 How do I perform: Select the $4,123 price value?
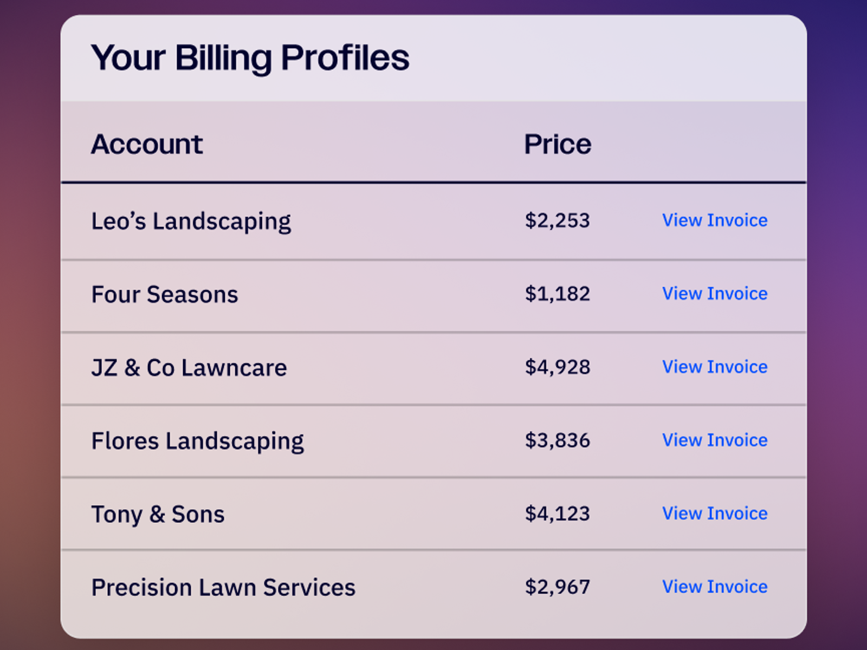pos(557,513)
